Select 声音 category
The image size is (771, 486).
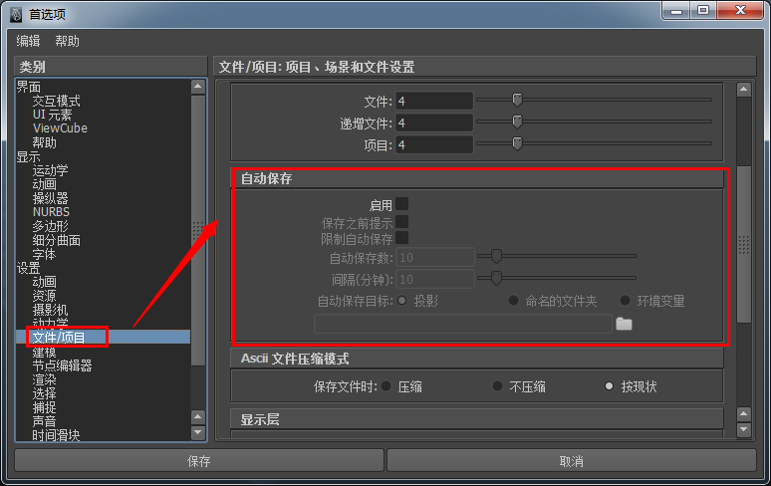click(x=44, y=421)
